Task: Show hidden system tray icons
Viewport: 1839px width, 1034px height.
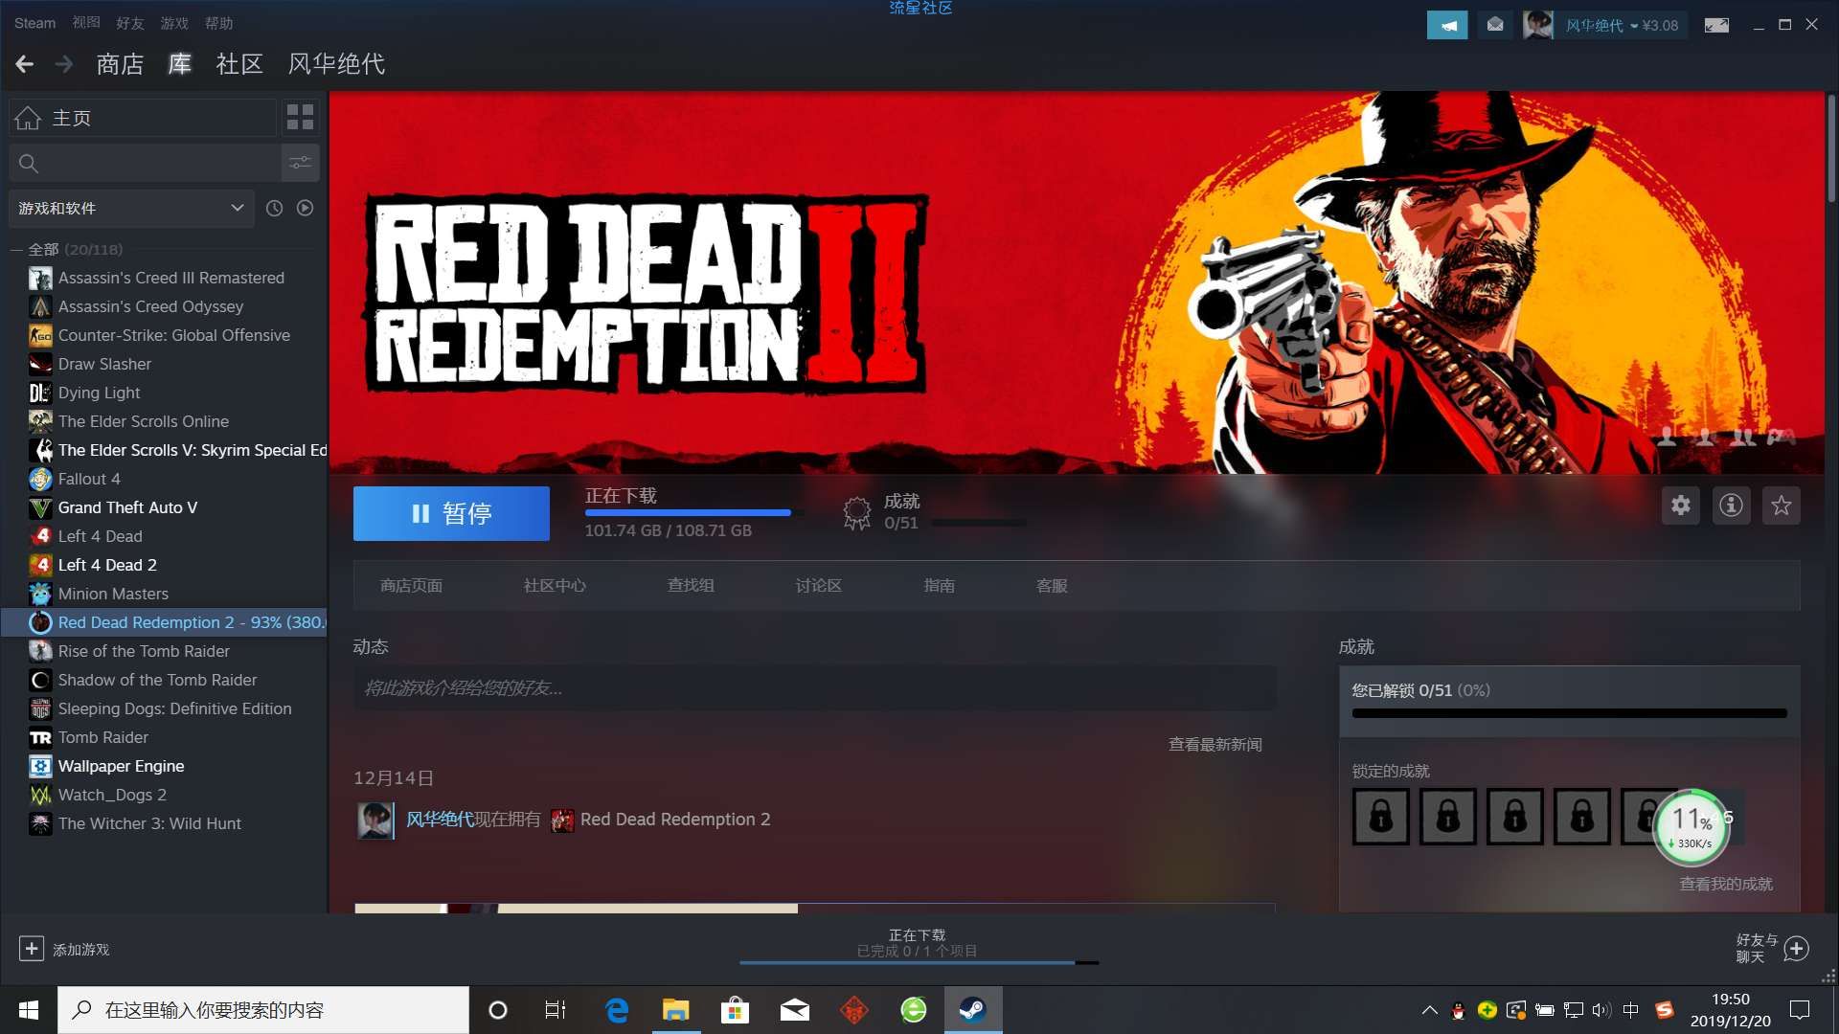Action: click(1429, 1010)
